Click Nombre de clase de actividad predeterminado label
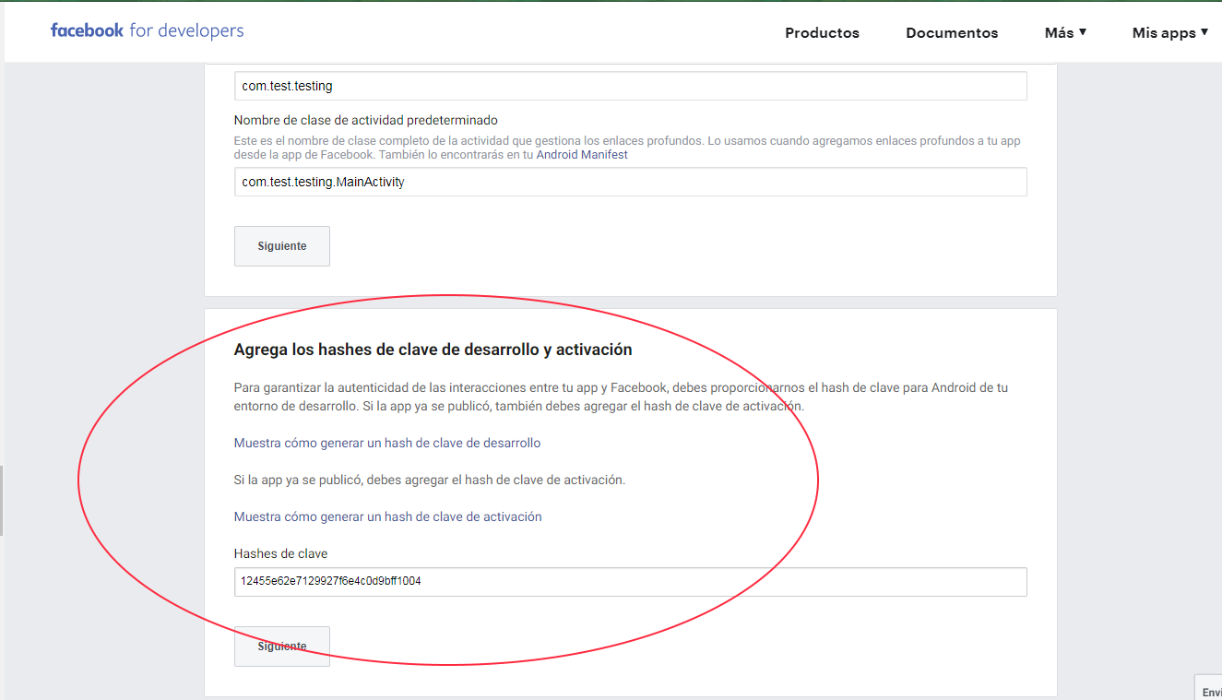 (x=366, y=120)
